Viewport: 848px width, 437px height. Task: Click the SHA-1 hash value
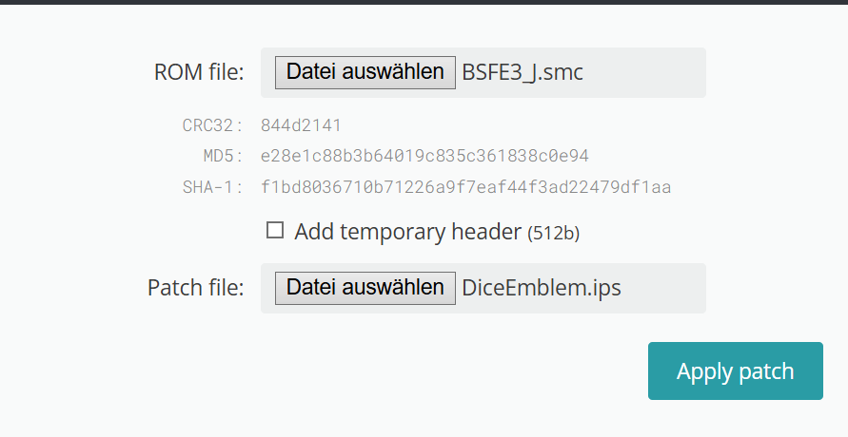click(x=465, y=187)
